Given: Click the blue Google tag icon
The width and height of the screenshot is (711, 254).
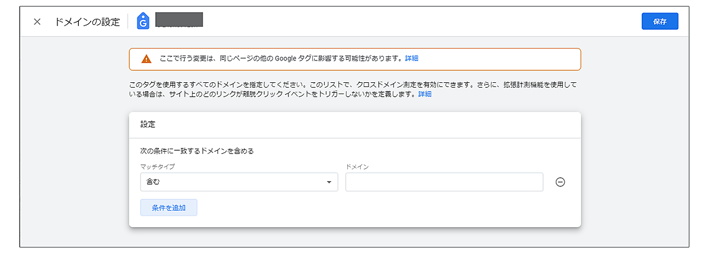Looking at the screenshot, I should [x=143, y=21].
